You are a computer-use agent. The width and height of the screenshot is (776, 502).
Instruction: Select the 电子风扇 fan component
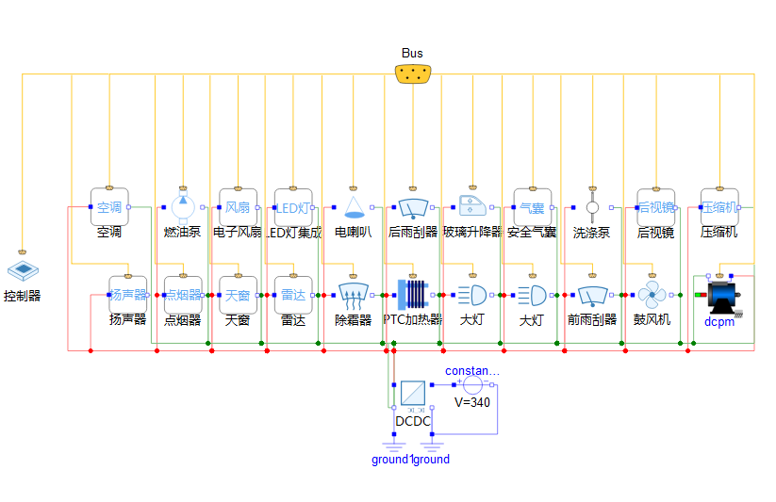pos(238,206)
